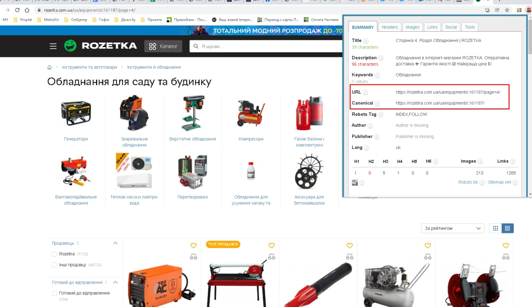532x307 pixels.
Task: Bookmark this page with star icon
Action: coord(507,10)
